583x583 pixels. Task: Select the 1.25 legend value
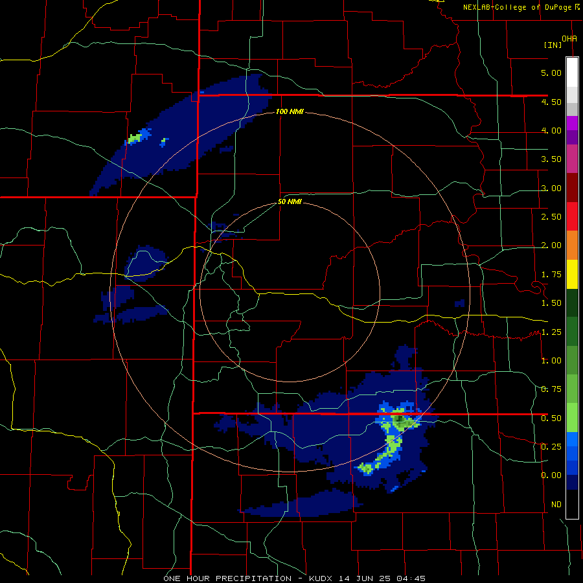pos(551,332)
